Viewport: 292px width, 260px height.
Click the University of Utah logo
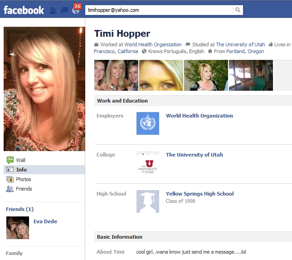(x=148, y=162)
